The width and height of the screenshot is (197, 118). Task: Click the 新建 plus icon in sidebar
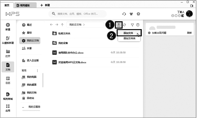8,25
